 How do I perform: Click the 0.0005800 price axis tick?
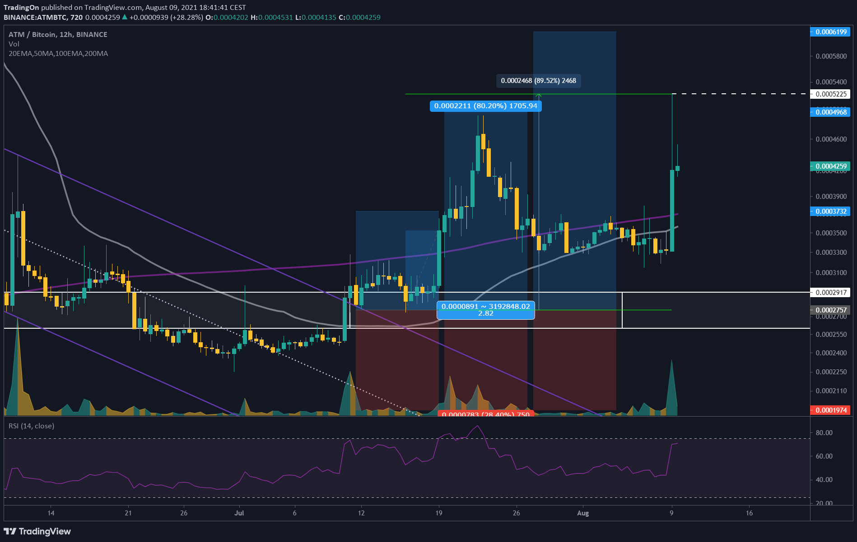[x=831, y=56]
